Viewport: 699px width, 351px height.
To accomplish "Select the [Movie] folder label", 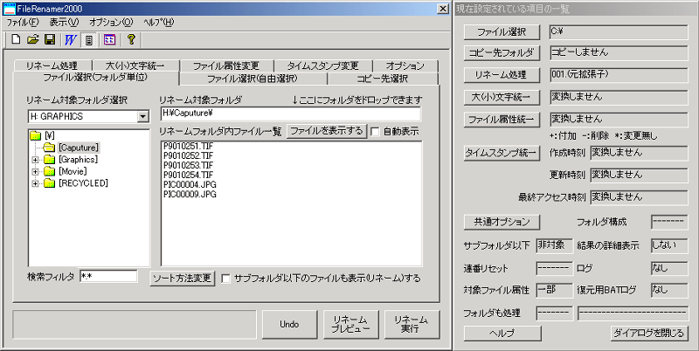I will point(73,171).
